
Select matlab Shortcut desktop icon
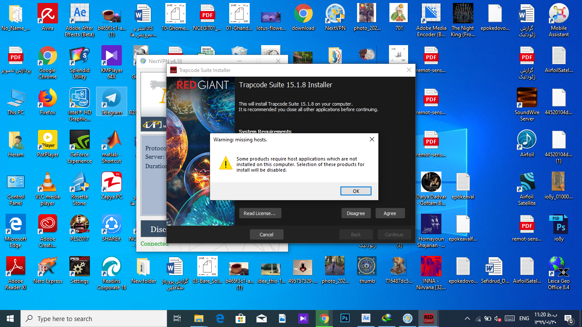coord(112,147)
